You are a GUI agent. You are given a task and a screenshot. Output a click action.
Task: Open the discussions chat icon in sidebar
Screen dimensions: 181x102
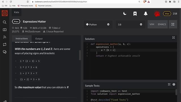pos(5,52)
